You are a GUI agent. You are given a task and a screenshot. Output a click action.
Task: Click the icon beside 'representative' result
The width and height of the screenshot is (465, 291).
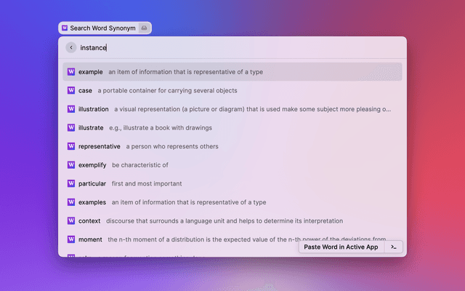point(71,146)
